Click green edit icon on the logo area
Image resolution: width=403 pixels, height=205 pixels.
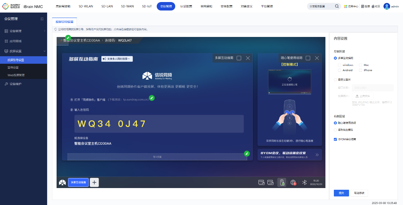(68, 38)
